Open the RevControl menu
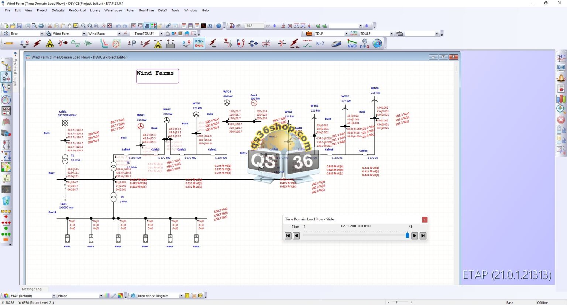 [77, 10]
